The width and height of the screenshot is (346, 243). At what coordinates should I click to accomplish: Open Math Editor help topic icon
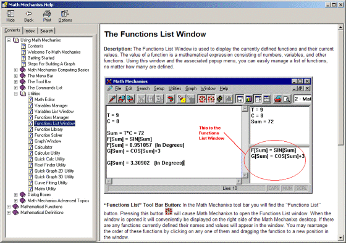click(x=31, y=99)
